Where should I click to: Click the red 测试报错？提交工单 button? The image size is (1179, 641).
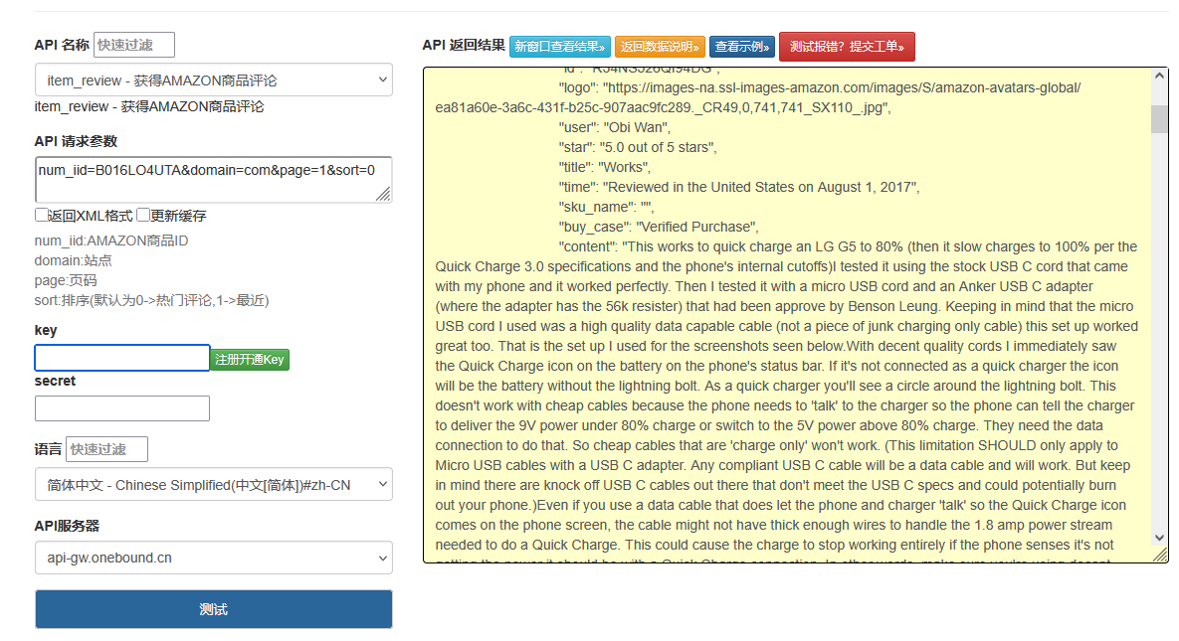[x=847, y=47]
